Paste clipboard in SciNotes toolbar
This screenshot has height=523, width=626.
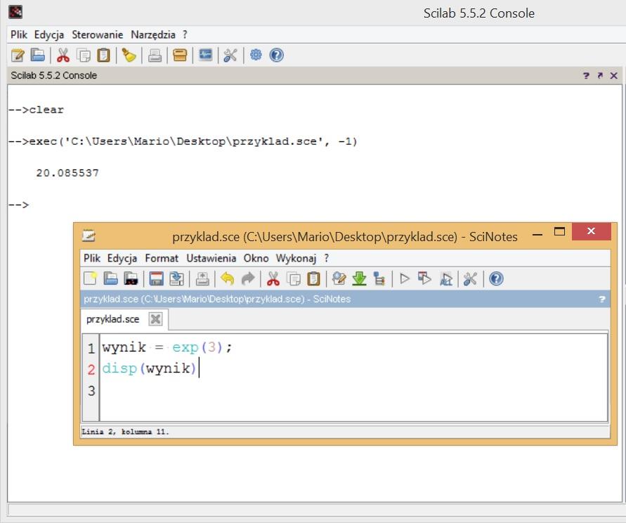pyautogui.click(x=314, y=278)
